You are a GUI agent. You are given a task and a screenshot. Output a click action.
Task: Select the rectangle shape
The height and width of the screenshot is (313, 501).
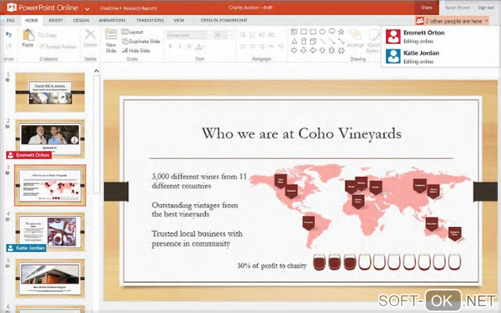click(304, 31)
